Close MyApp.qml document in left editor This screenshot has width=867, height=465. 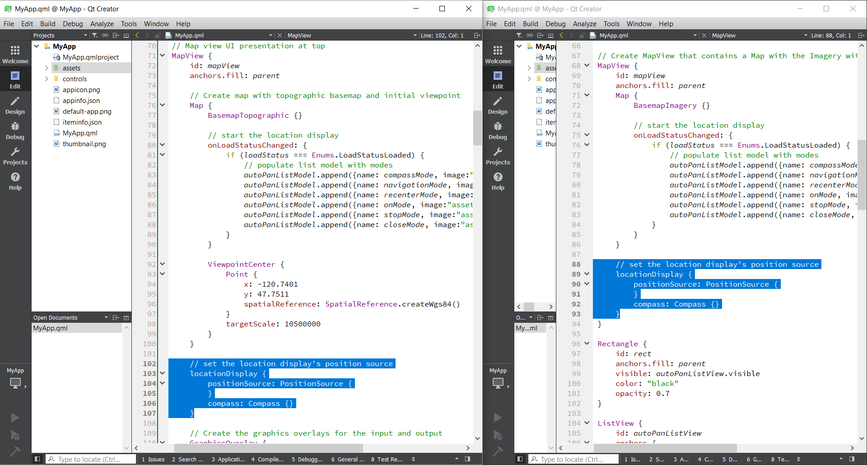[280, 35]
